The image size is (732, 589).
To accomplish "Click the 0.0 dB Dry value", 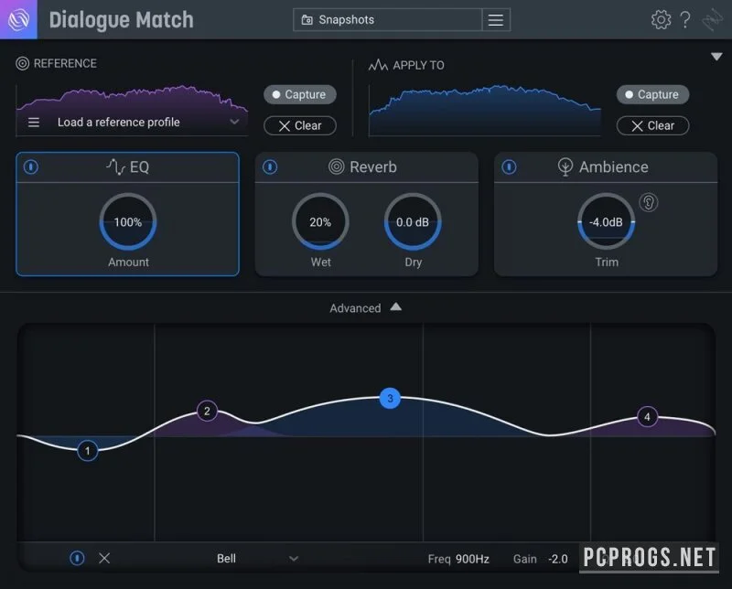I will click(x=413, y=222).
